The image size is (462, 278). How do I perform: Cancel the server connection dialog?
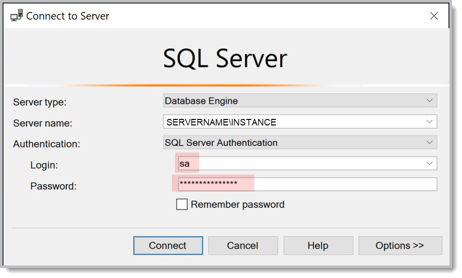(243, 246)
